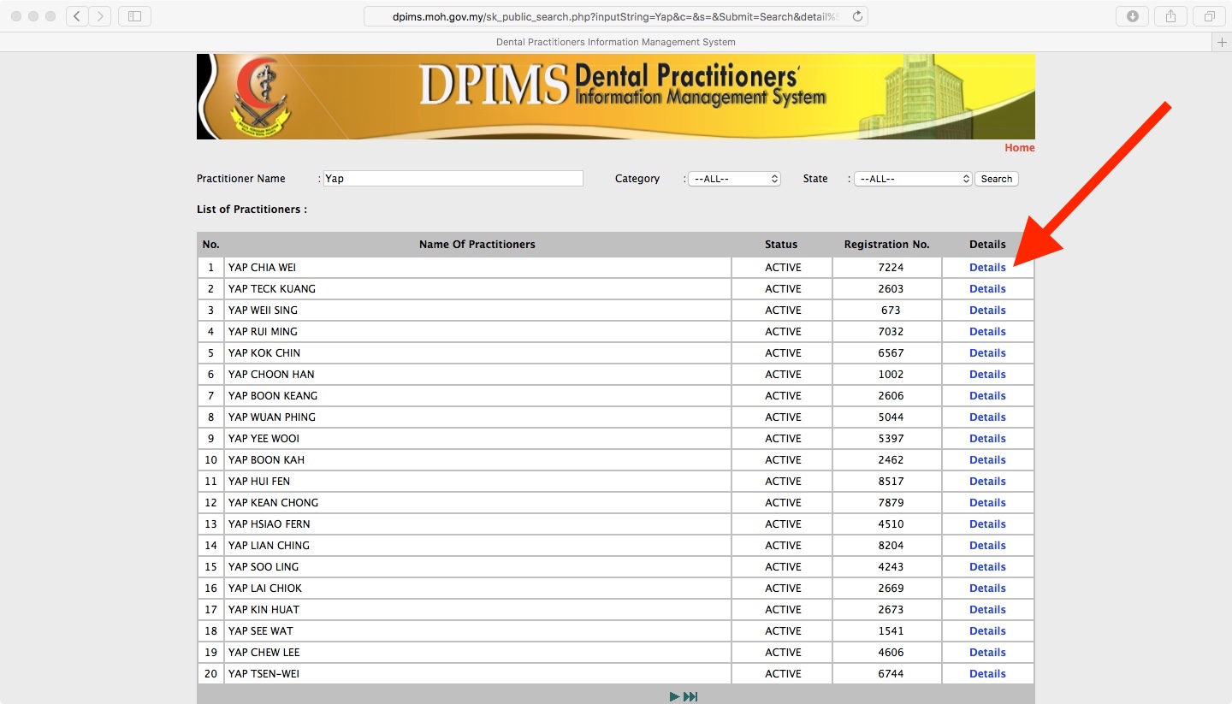The image size is (1232, 704).
Task: Open Details for YAP TECK KUANG
Action: (987, 289)
